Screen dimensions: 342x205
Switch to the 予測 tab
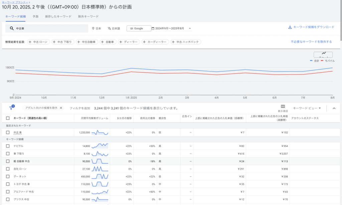pyautogui.click(x=35, y=16)
